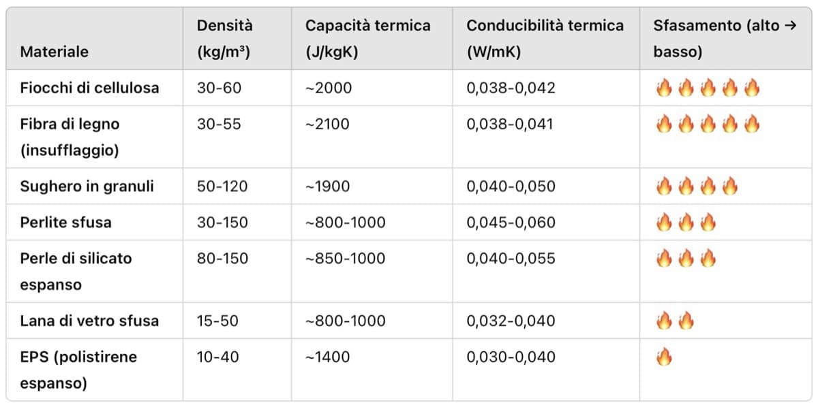Click the Densità (kg/m³) column header
The width and height of the screenshot is (818, 407).
[224, 39]
